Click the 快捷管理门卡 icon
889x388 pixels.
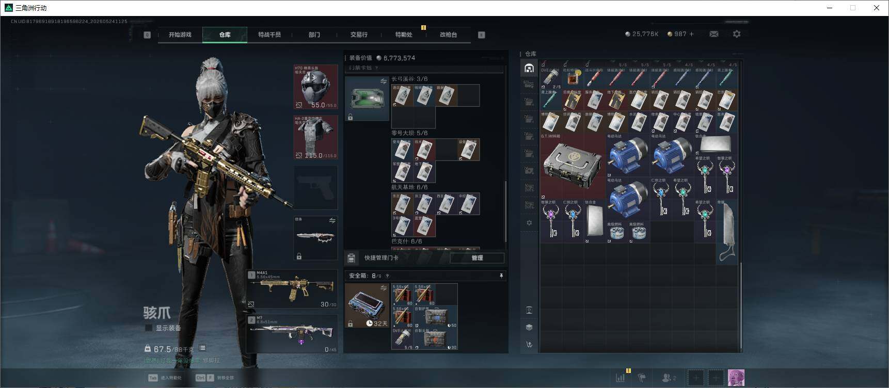click(x=351, y=258)
